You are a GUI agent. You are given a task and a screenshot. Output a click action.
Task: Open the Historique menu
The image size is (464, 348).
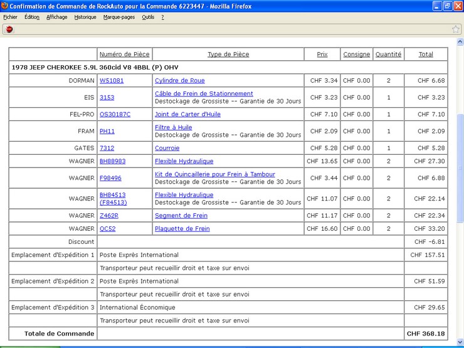85,17
